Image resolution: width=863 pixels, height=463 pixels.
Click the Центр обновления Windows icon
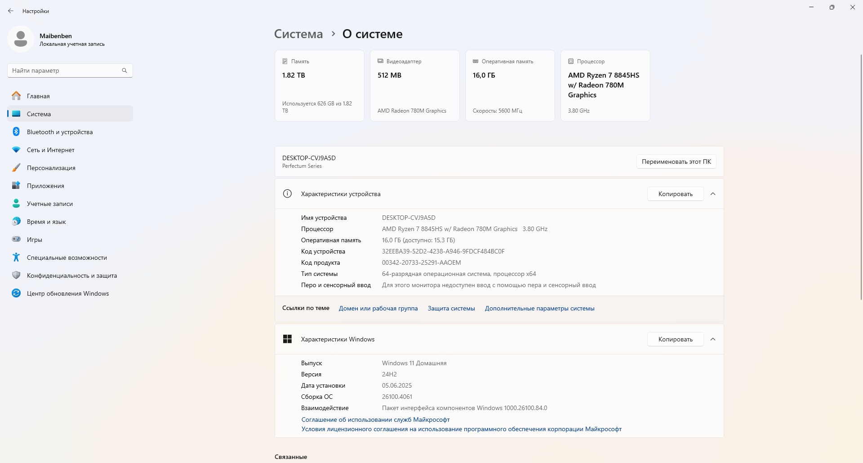pyautogui.click(x=16, y=293)
